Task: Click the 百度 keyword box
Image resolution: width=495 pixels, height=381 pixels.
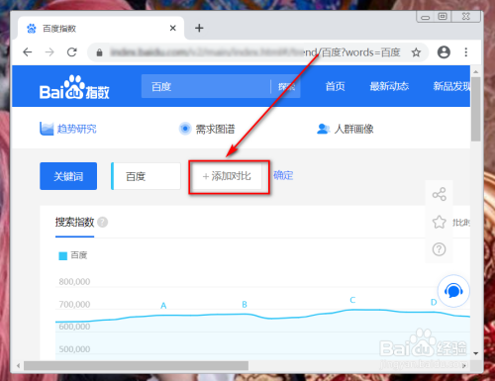Action: [x=146, y=176]
